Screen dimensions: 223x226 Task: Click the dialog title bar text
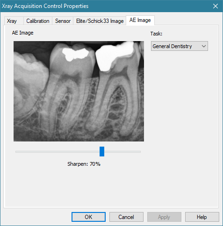tap(45, 6)
